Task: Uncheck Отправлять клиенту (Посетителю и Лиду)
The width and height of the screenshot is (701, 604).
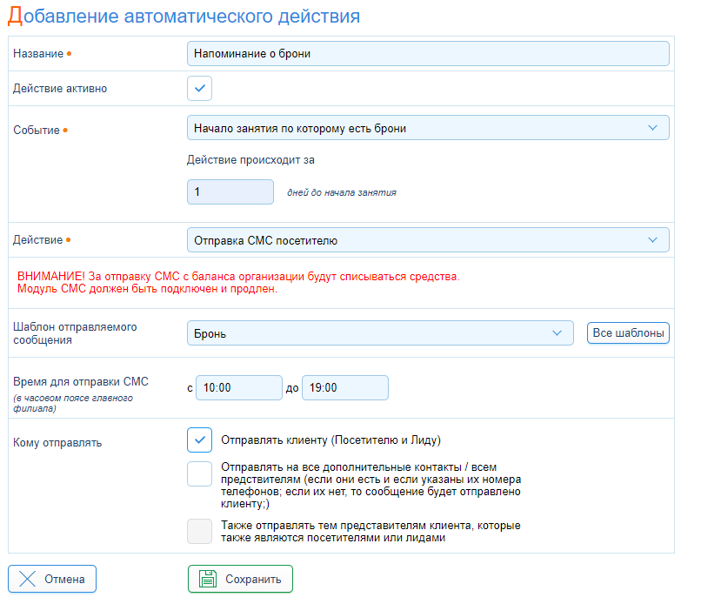Action: coord(199,440)
